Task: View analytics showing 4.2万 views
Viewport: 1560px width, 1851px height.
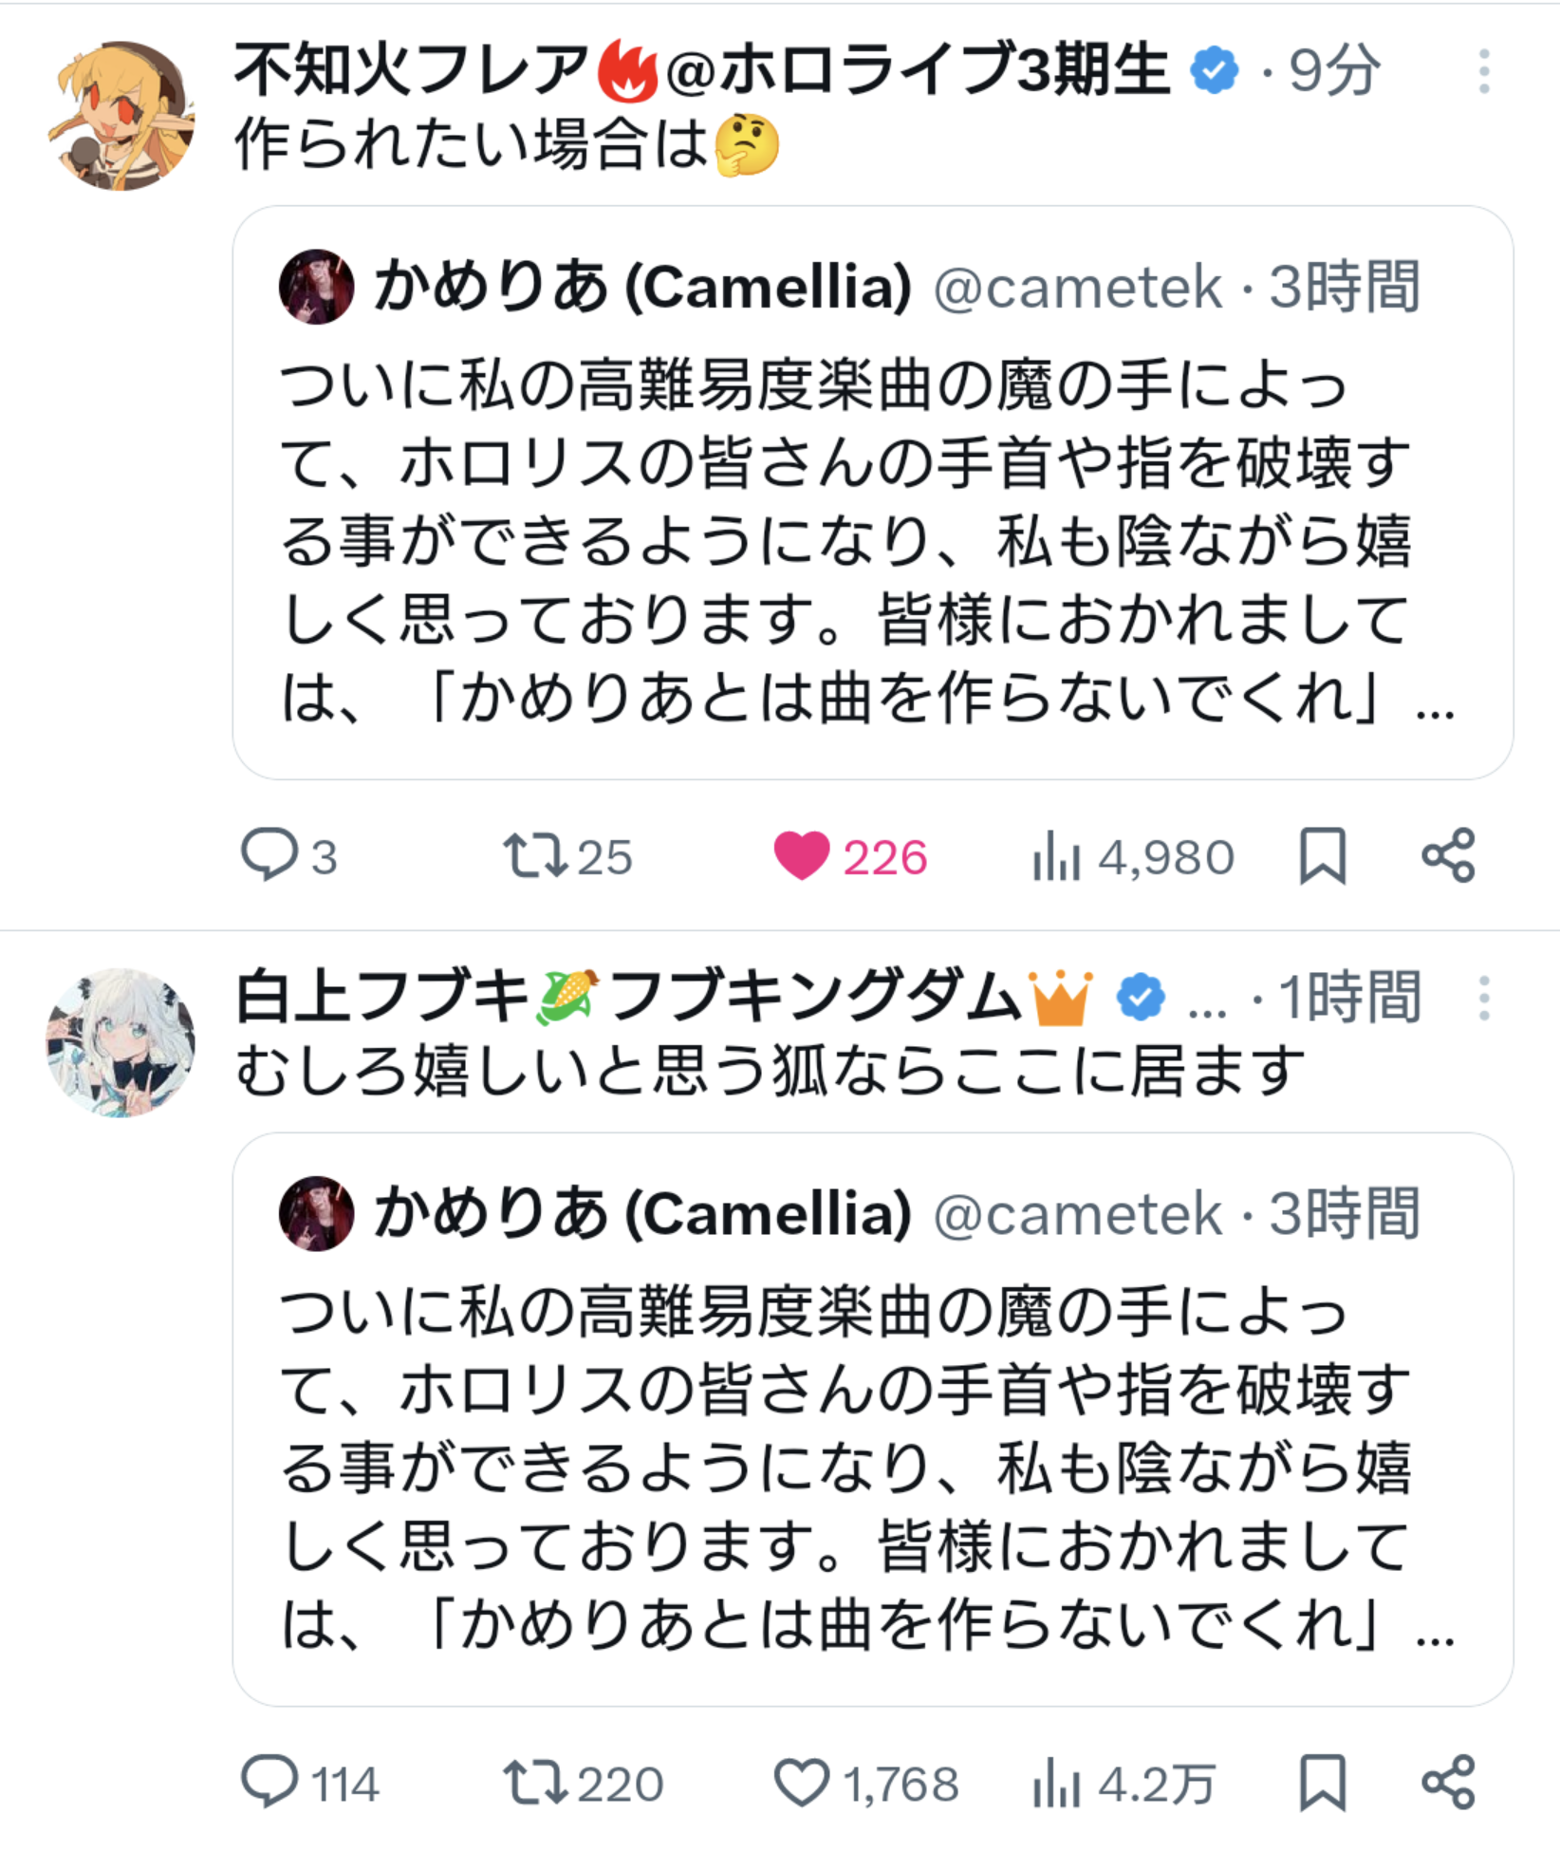Action: 1057,1782
